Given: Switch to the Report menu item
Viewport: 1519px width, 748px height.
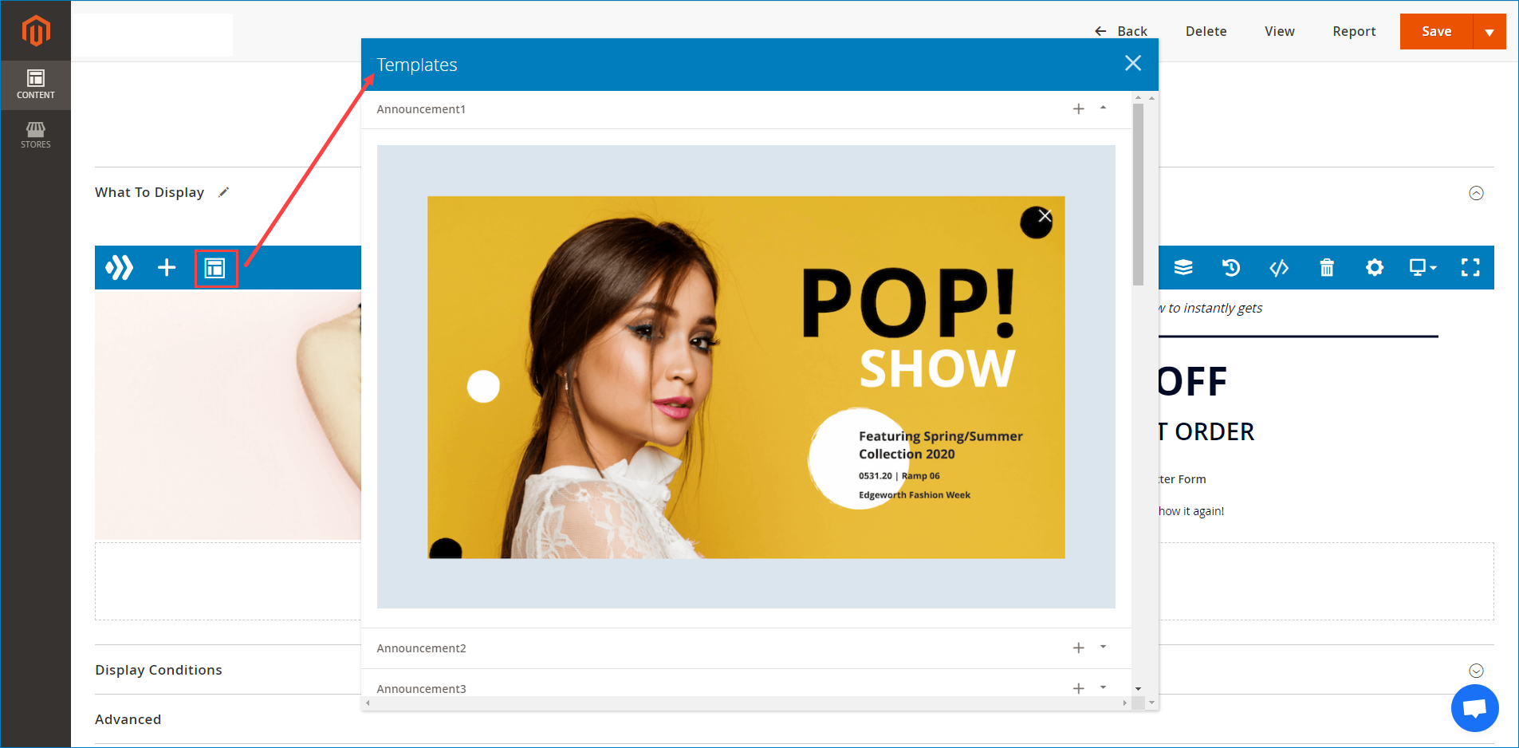Looking at the screenshot, I should coord(1354,31).
